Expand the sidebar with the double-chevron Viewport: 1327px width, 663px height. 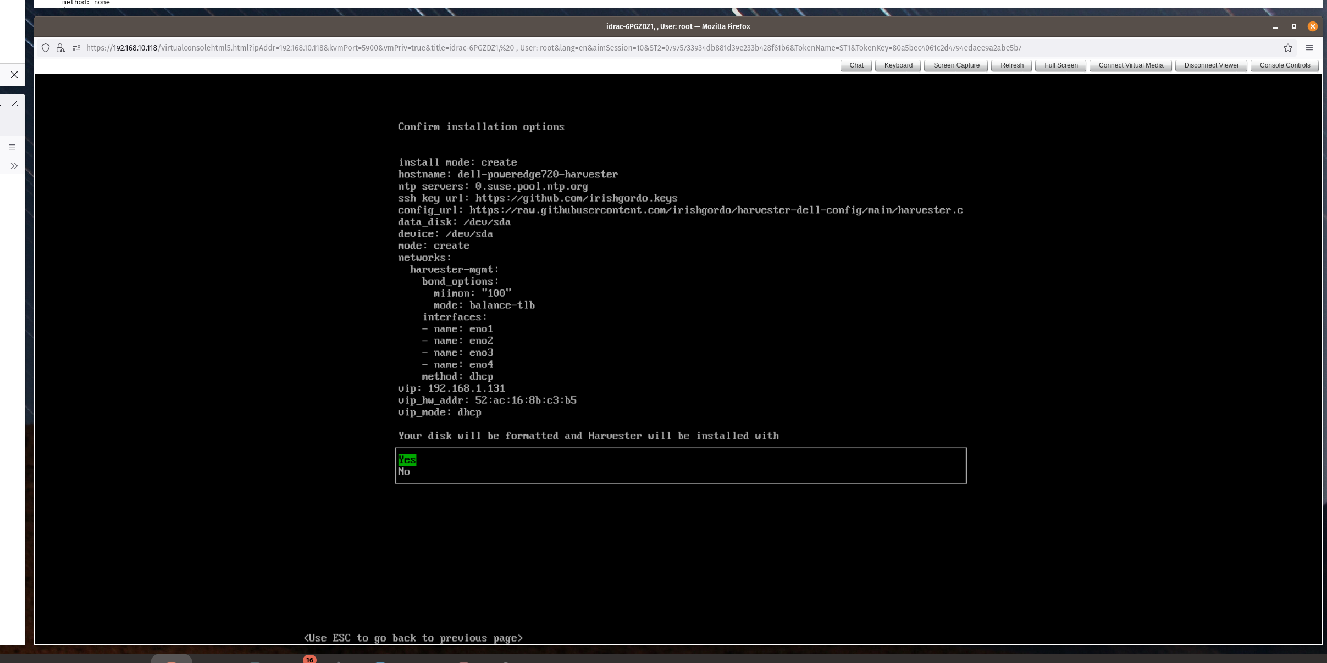(13, 165)
